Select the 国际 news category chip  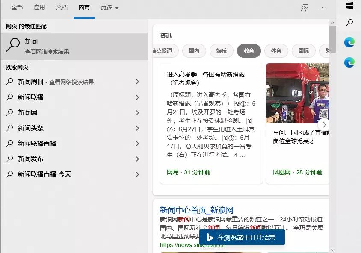(304, 50)
